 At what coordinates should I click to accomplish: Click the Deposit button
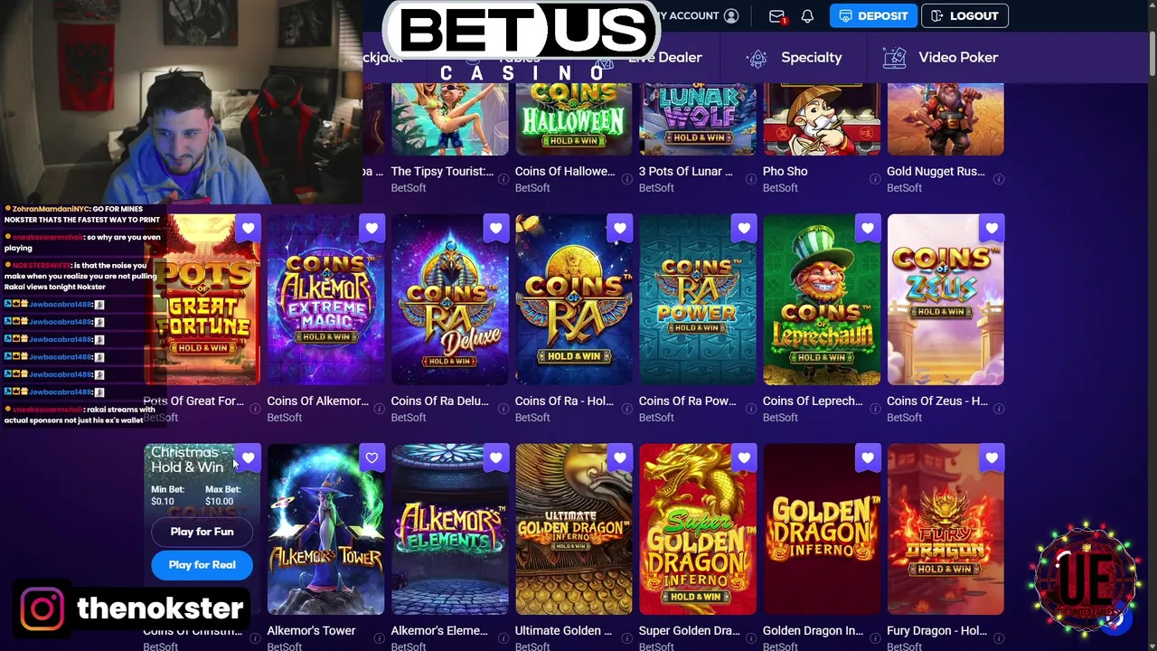coord(873,16)
